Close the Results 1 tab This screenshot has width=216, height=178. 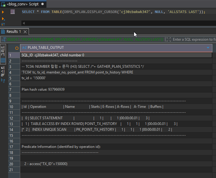(x=25, y=32)
